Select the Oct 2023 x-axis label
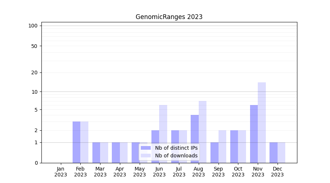Viewport: 330px width, 183px height. coord(238,172)
